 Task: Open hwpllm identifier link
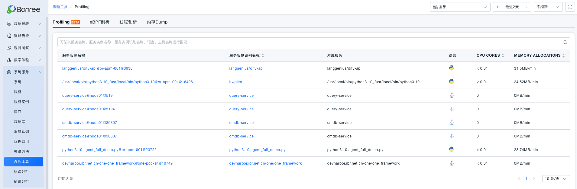click(x=235, y=82)
